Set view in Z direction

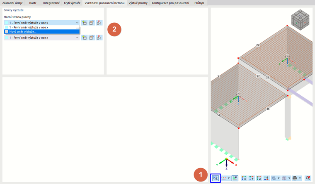coord(259,178)
